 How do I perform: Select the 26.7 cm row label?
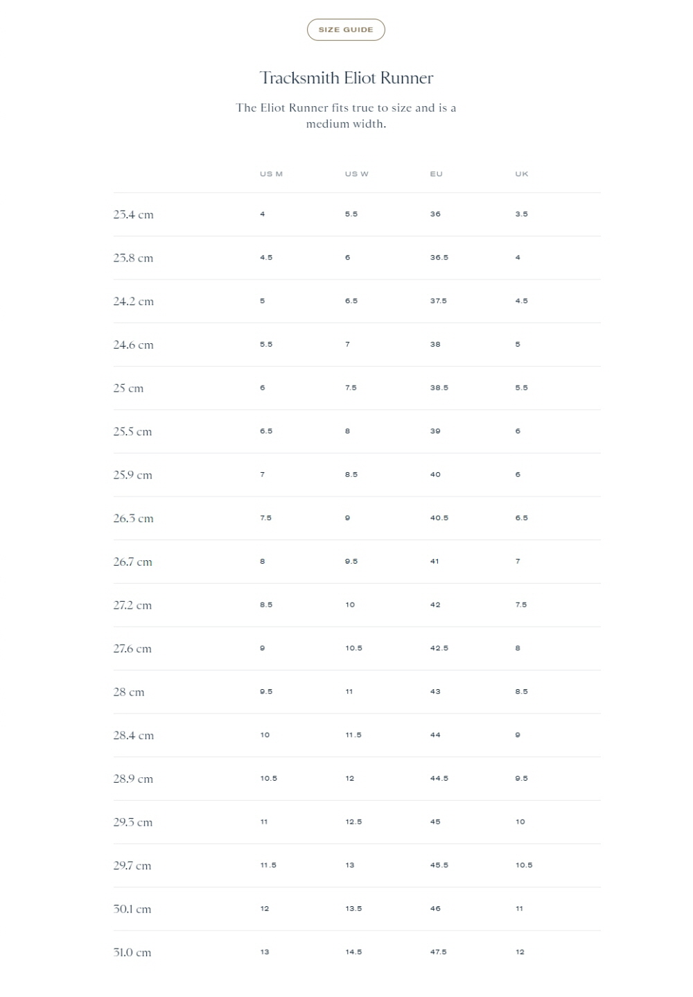click(x=132, y=562)
